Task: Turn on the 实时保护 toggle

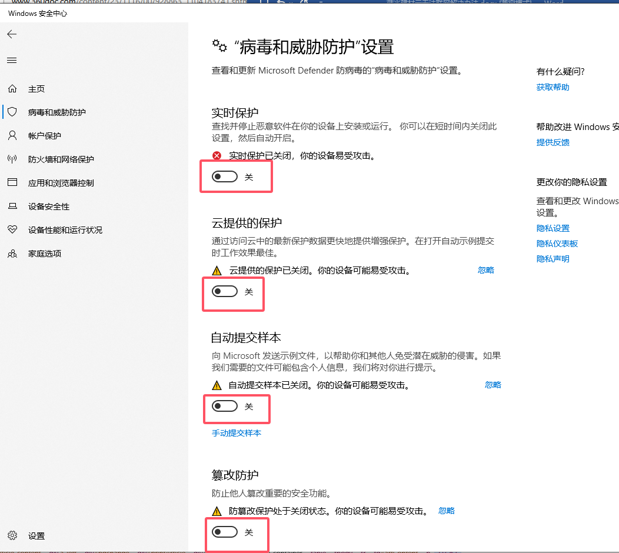Action: point(225,177)
